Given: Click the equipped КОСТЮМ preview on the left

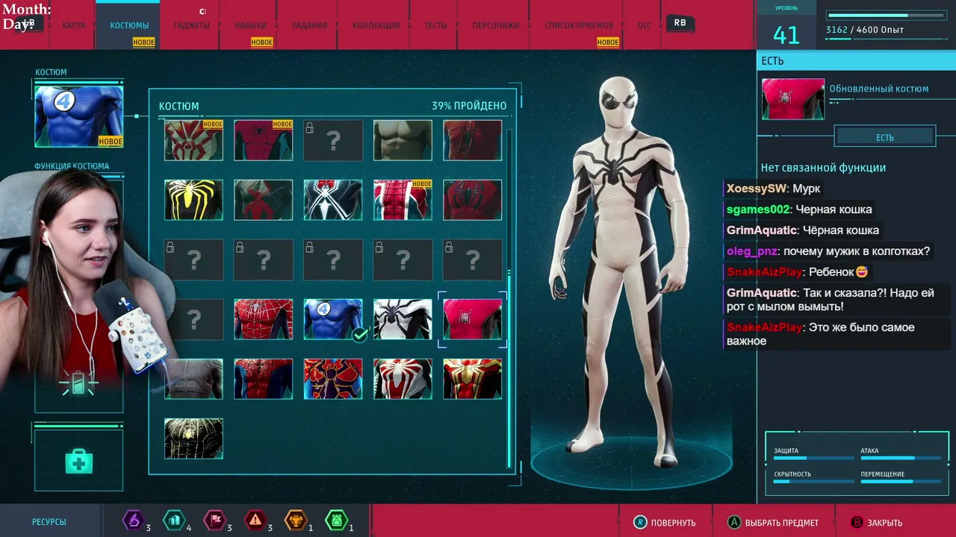Looking at the screenshot, I should [x=79, y=116].
